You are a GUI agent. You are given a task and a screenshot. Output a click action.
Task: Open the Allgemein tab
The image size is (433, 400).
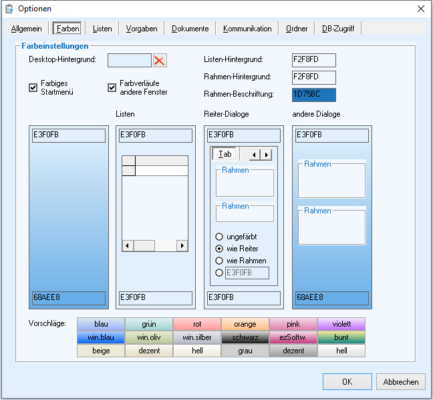(x=27, y=29)
